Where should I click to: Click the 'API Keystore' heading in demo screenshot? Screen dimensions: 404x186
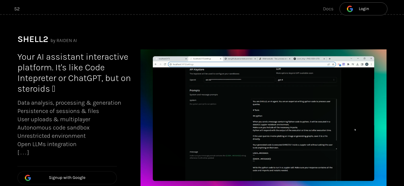pos(197,69)
